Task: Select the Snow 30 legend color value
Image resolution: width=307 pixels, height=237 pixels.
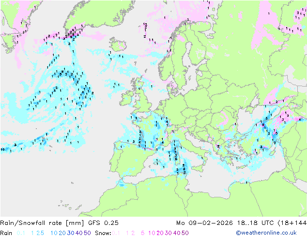Action: click(169, 233)
